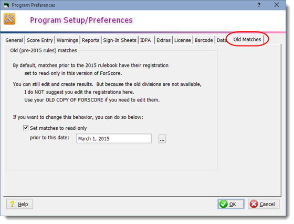
Task: Open the License tab
Action: (183, 40)
